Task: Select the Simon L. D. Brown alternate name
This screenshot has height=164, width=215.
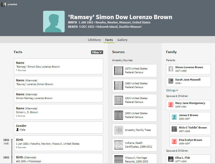Action: (58, 112)
